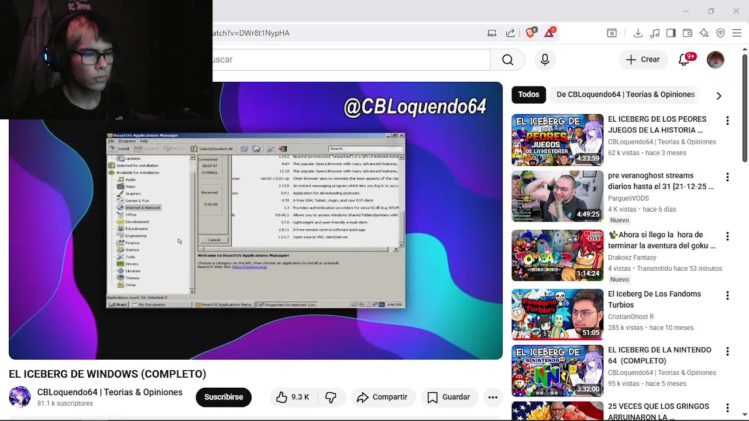The height and width of the screenshot is (421, 749).
Task: Click the CBLoquendo64 channel avatar below the video
Action: 19,397
